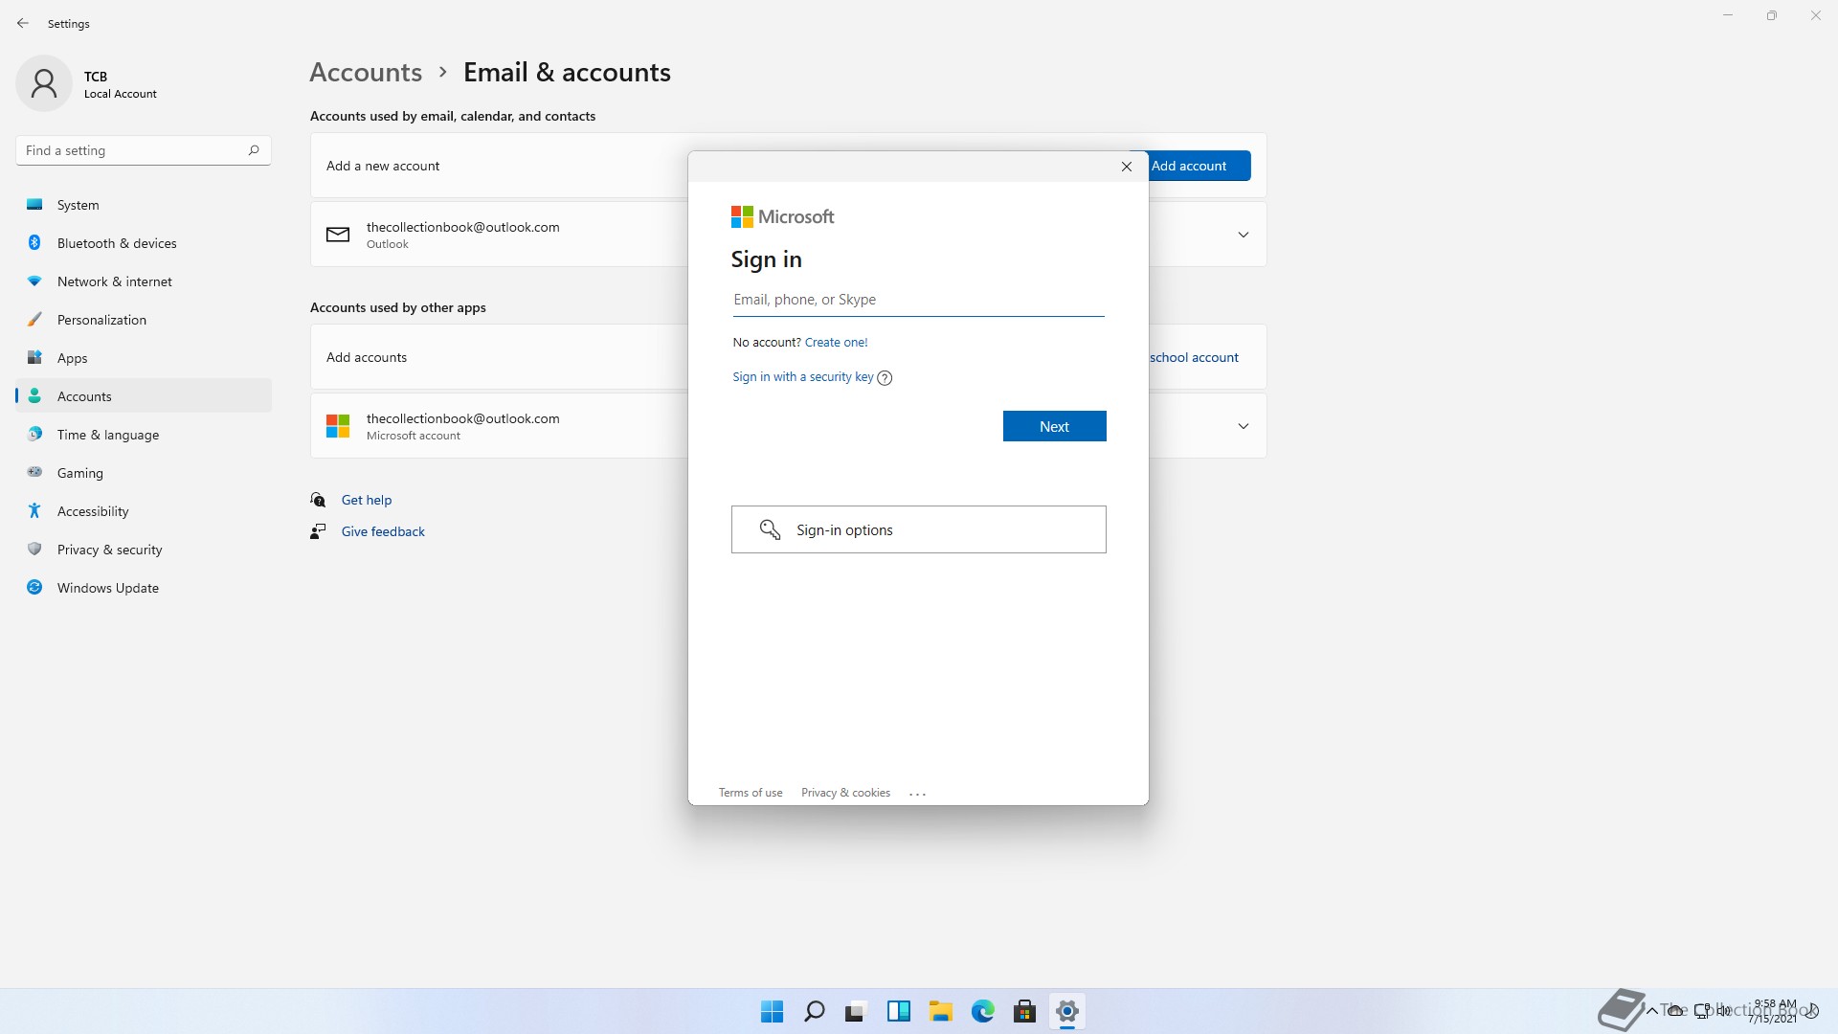Screen dimensions: 1838x1034
Task: Show hidden system tray icons
Action: tap(1651, 1010)
